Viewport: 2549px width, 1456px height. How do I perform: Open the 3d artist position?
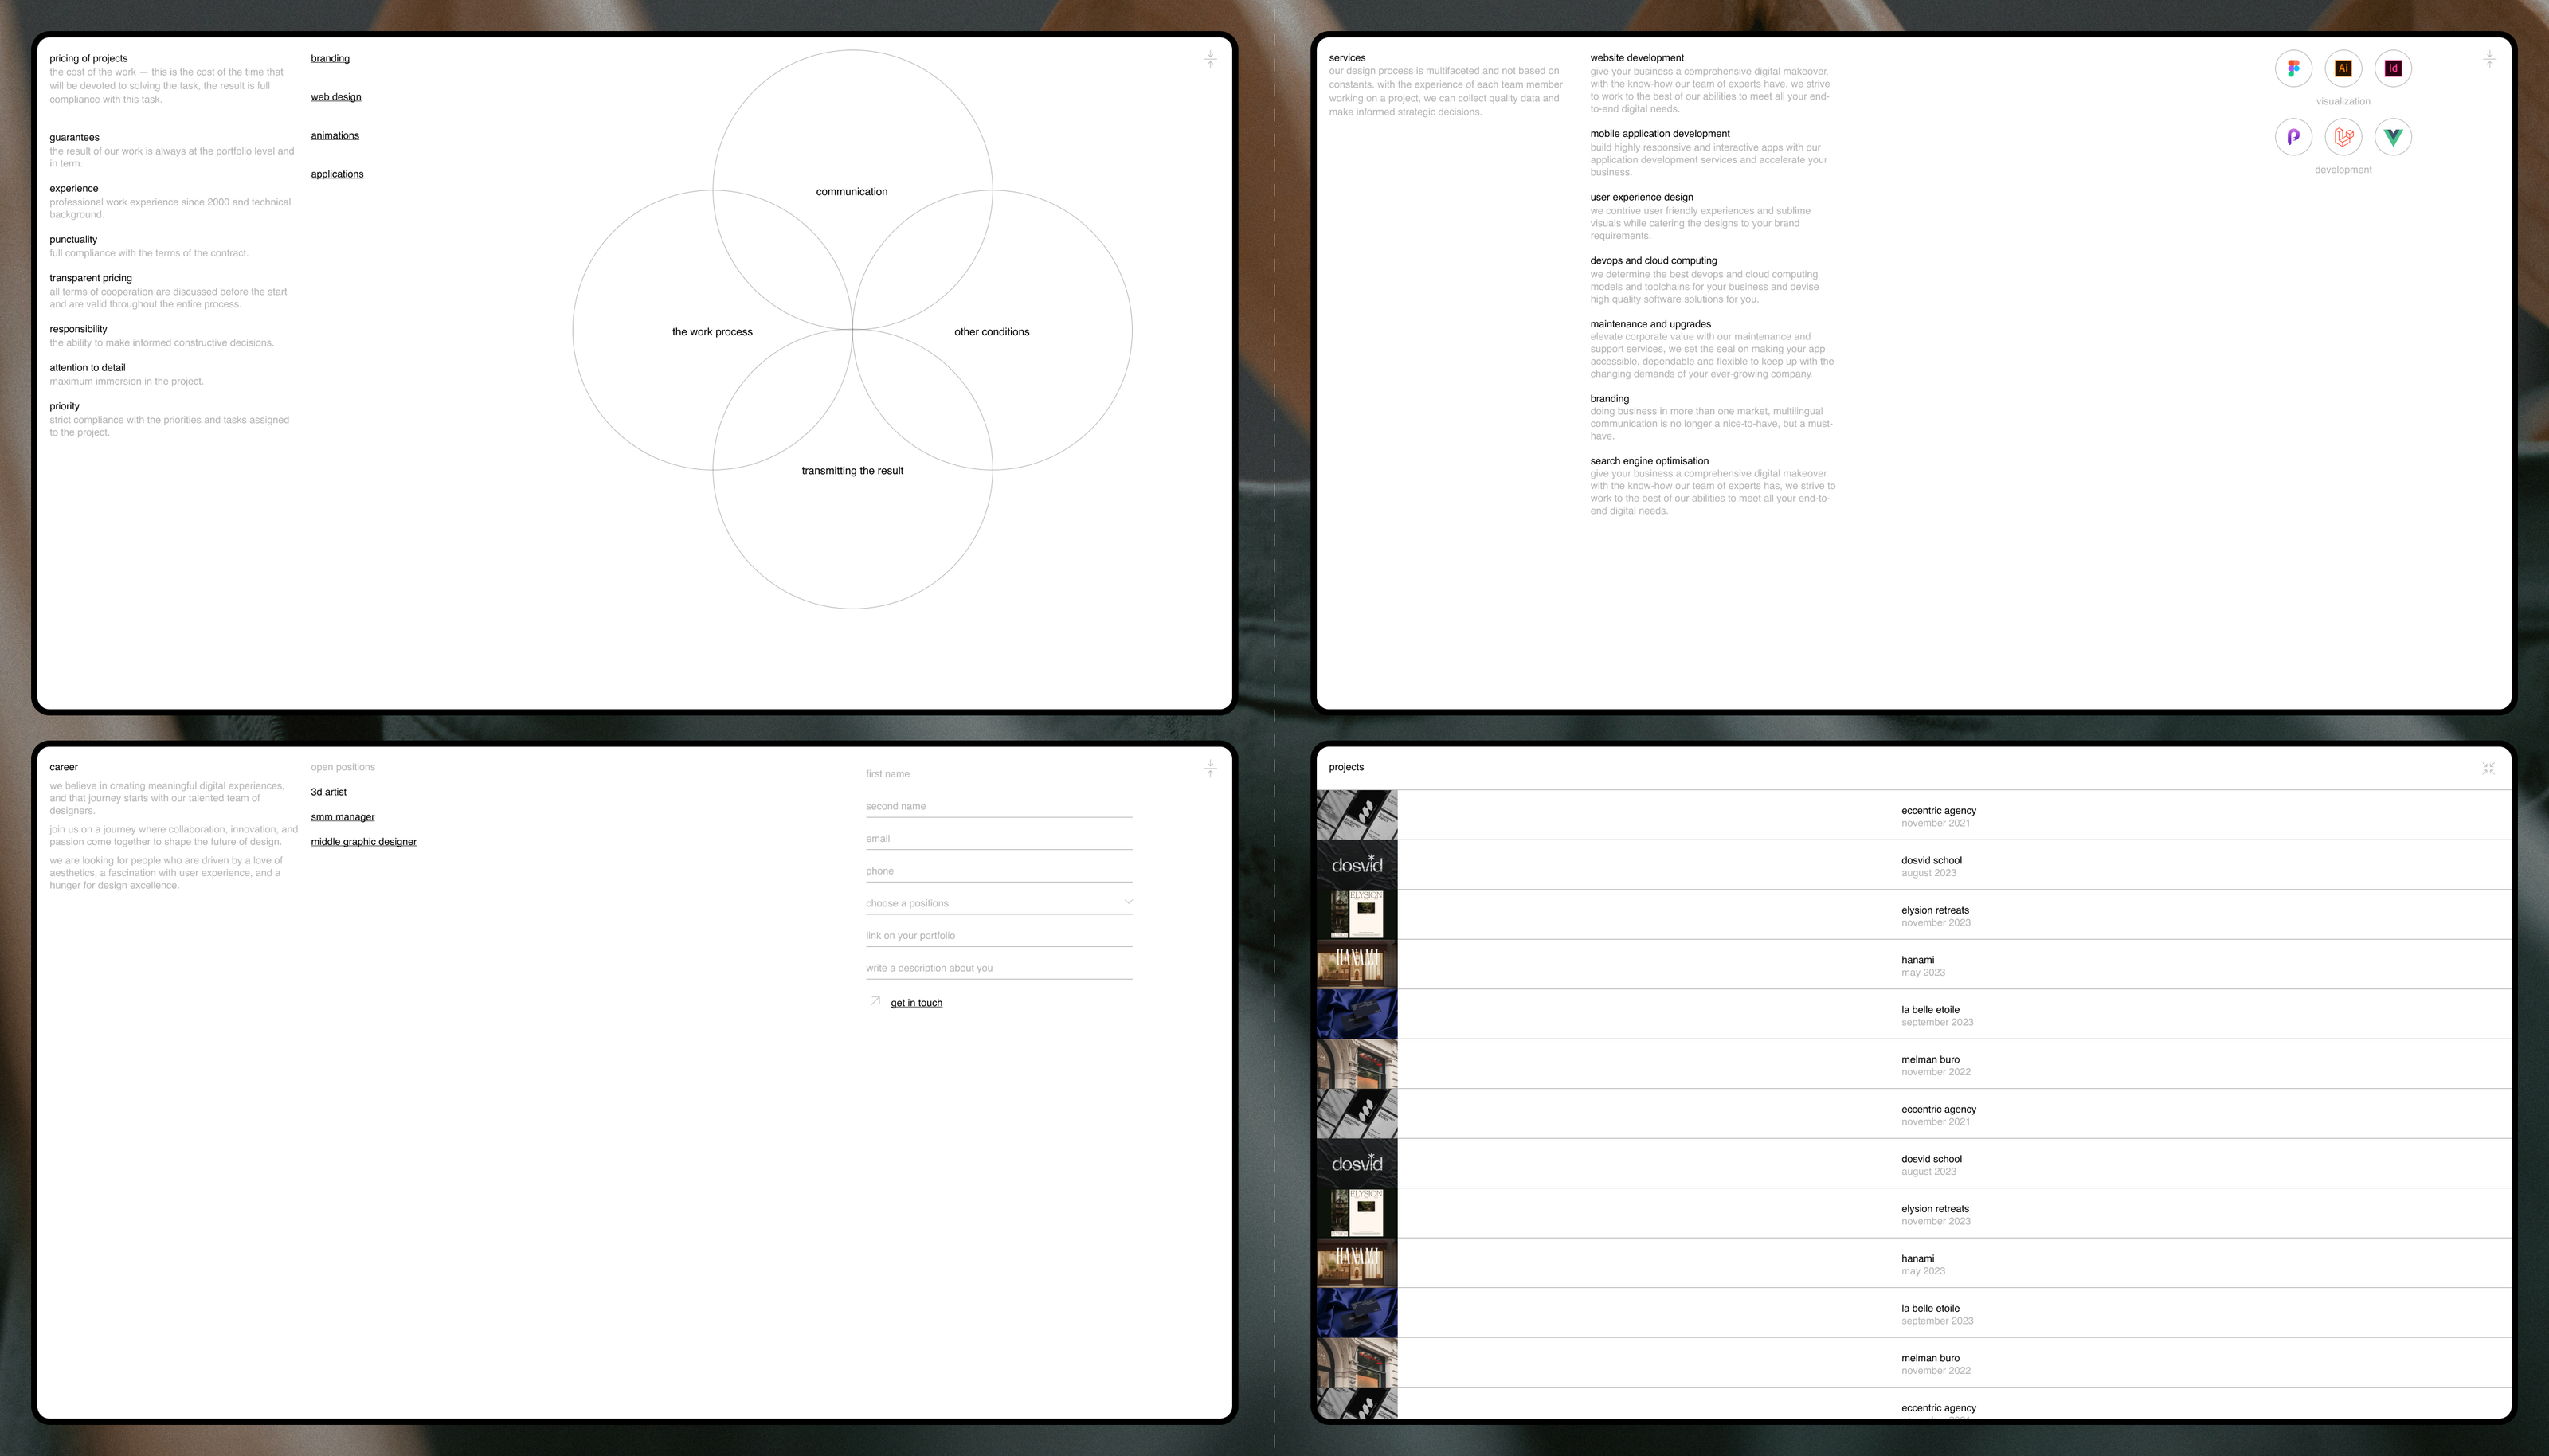point(328,792)
